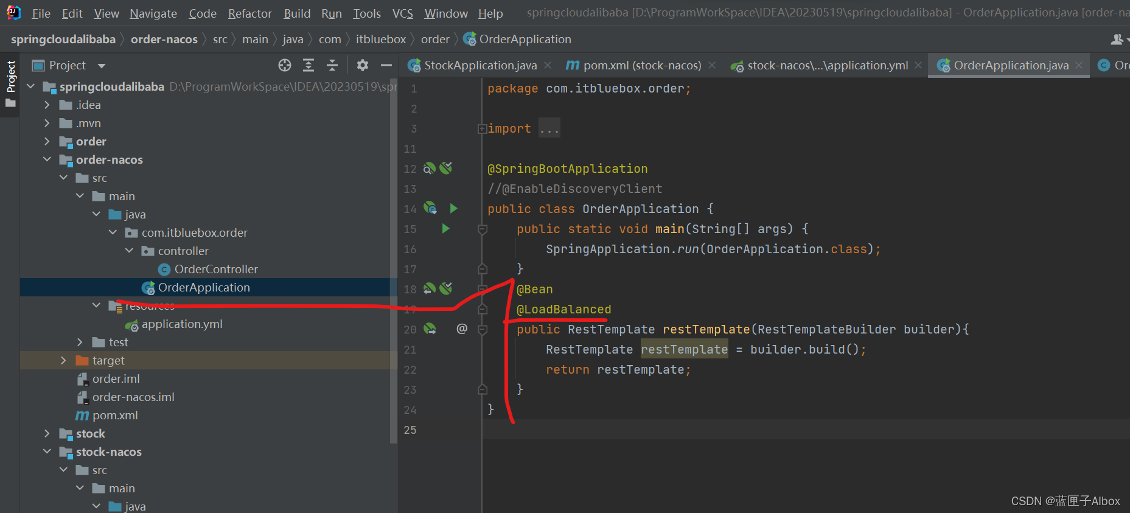Click the IntelliJ IDEA logo icon
The image size is (1130, 513).
pyautogui.click(x=13, y=12)
